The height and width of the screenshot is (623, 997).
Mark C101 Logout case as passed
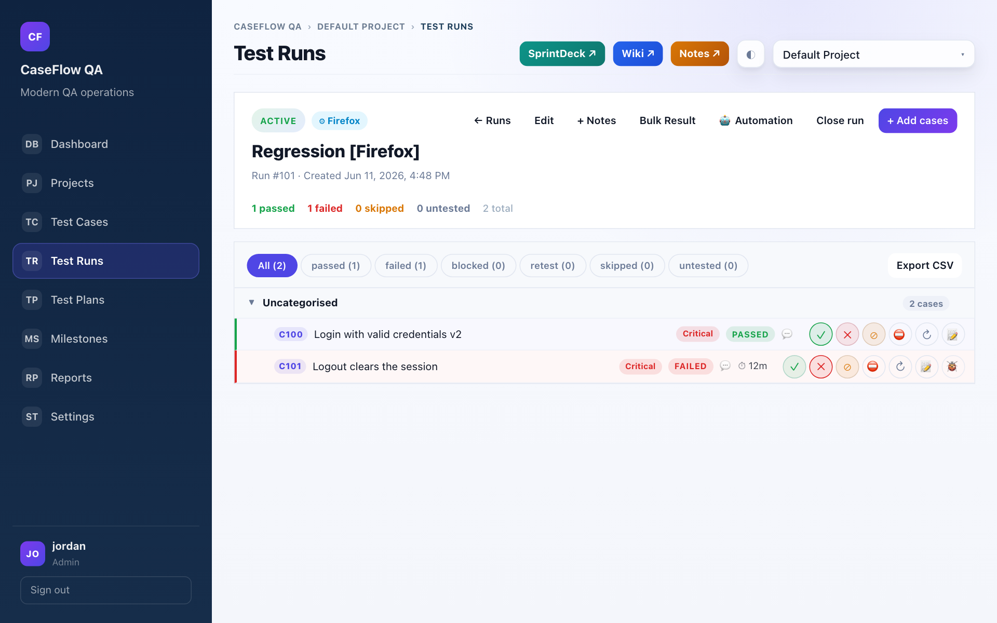794,367
